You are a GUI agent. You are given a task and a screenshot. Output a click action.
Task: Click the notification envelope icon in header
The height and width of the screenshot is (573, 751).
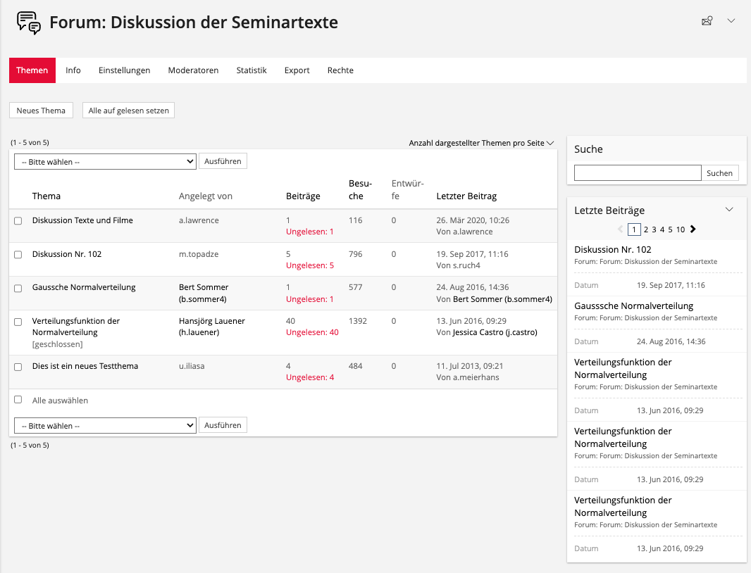click(x=707, y=21)
